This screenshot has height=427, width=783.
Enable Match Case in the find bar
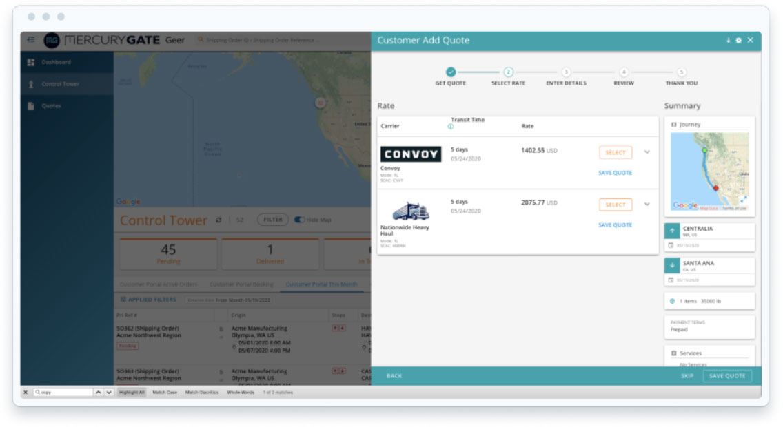coord(165,392)
